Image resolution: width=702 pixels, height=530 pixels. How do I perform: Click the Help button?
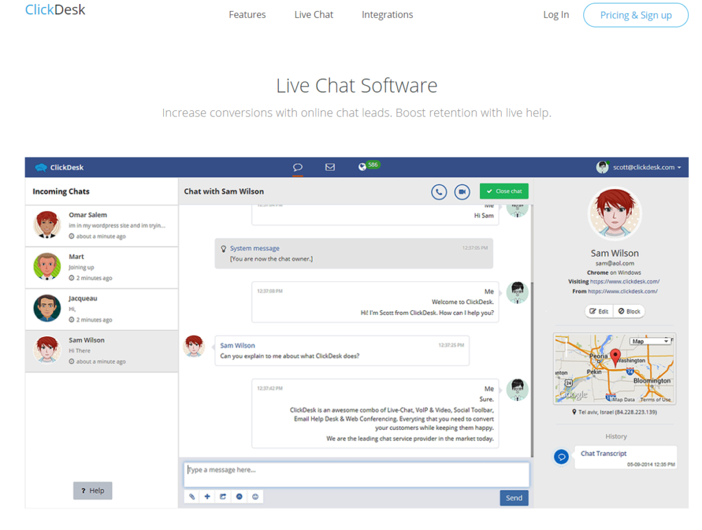click(x=93, y=491)
